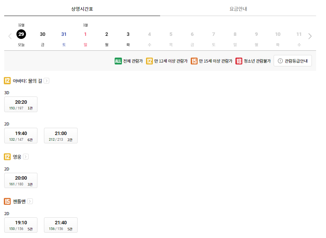
Task: Open the detail arrow next to 영웅
Action: (x=25, y=156)
